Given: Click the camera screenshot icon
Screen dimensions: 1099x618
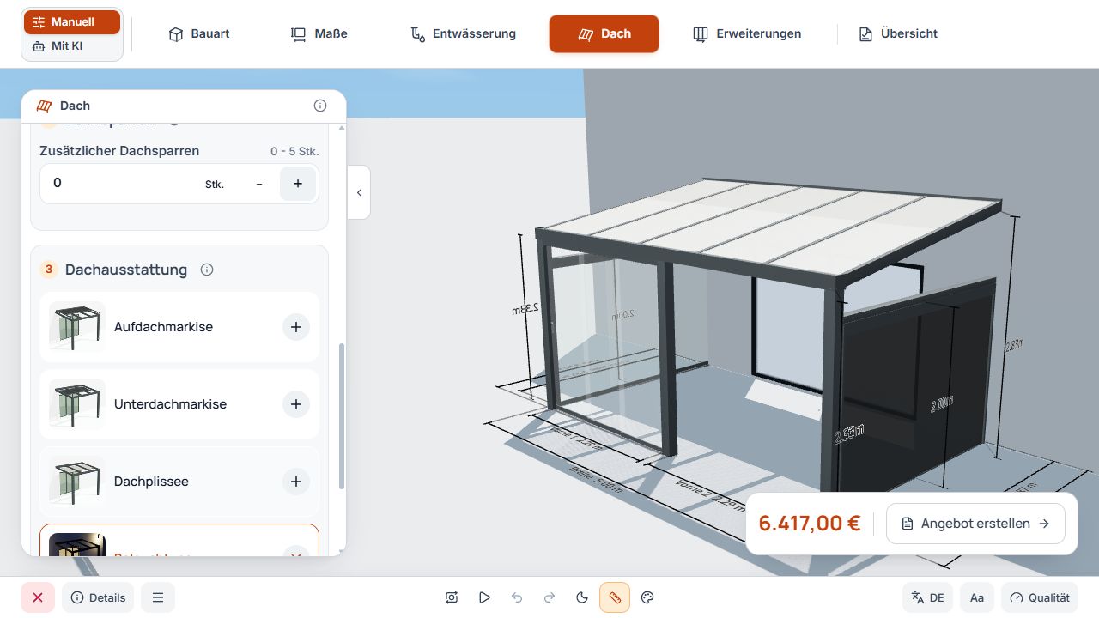Looking at the screenshot, I should (452, 597).
